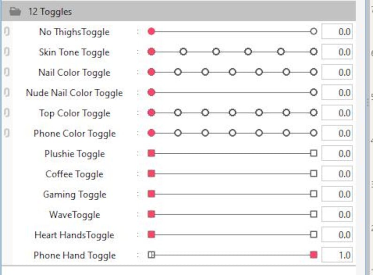Select last key of No ThighsToggle slider
Image resolution: width=373 pixels, height=275 pixels.
coord(314,31)
